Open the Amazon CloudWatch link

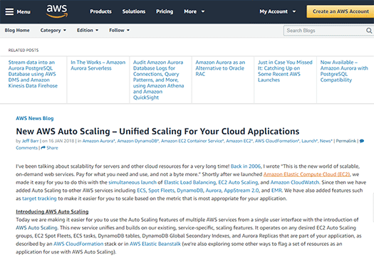point(295,183)
